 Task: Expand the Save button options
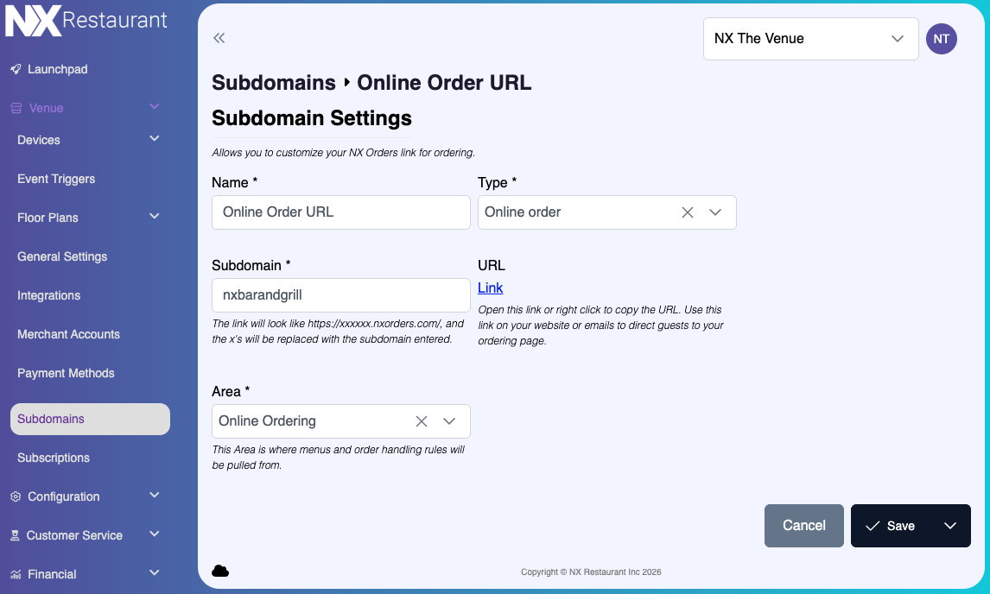(x=950, y=525)
